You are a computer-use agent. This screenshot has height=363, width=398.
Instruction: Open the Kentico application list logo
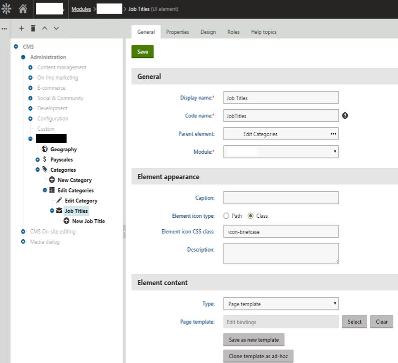pyautogui.click(x=6, y=9)
